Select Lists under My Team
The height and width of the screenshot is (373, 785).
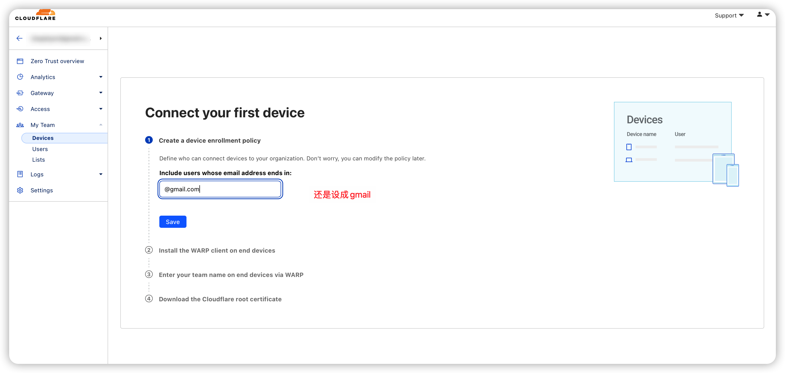click(x=38, y=160)
